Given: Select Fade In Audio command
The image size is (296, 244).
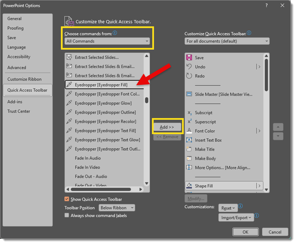Looking at the screenshot, I should coord(104,158).
